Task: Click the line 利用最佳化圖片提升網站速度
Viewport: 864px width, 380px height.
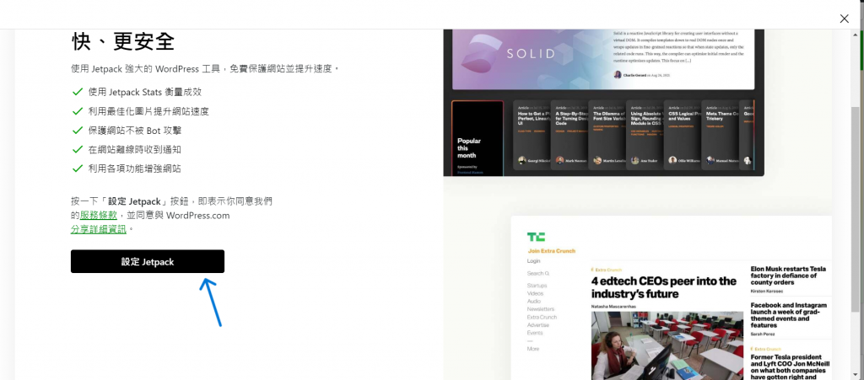Action: coord(148,111)
